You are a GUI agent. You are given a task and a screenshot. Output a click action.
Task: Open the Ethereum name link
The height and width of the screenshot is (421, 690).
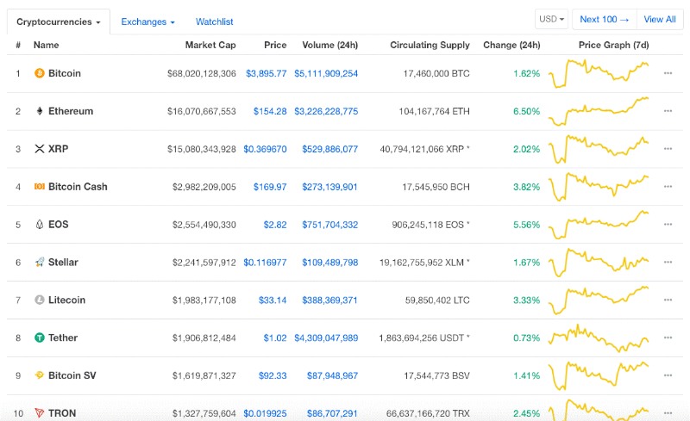tap(71, 111)
